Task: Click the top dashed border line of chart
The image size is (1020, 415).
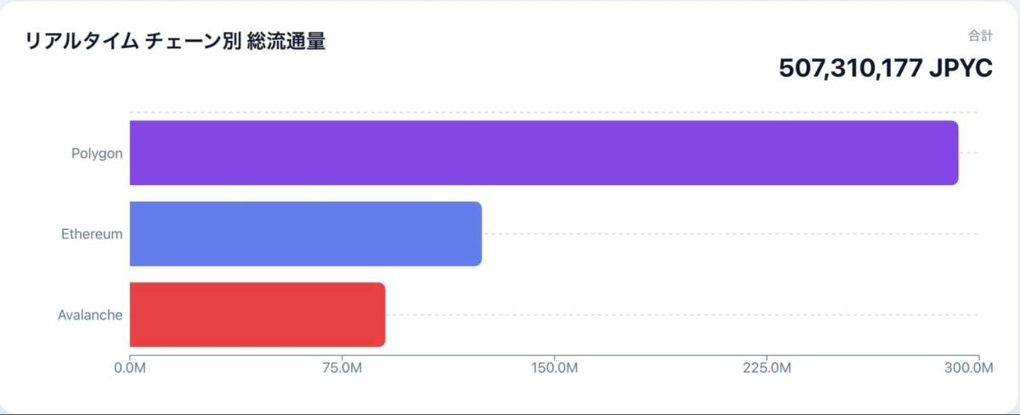Action: tap(552, 112)
